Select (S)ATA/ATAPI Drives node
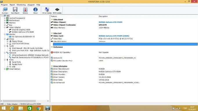Screen dimensions: 198x111 tap(21, 44)
